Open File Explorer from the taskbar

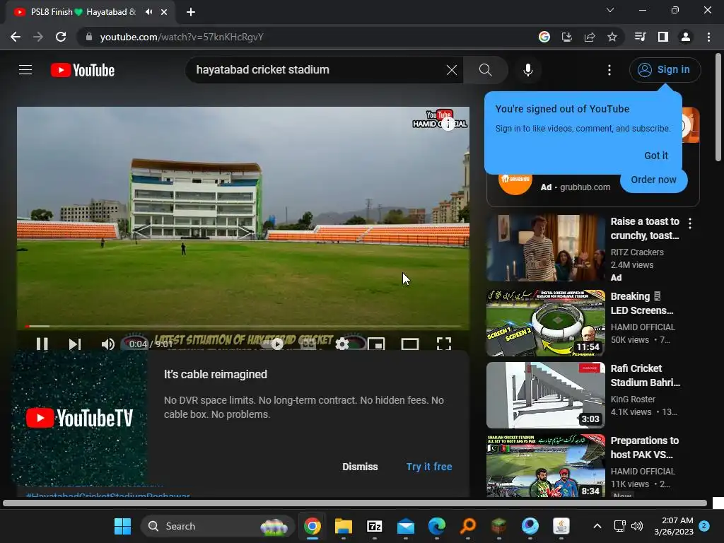click(x=344, y=526)
